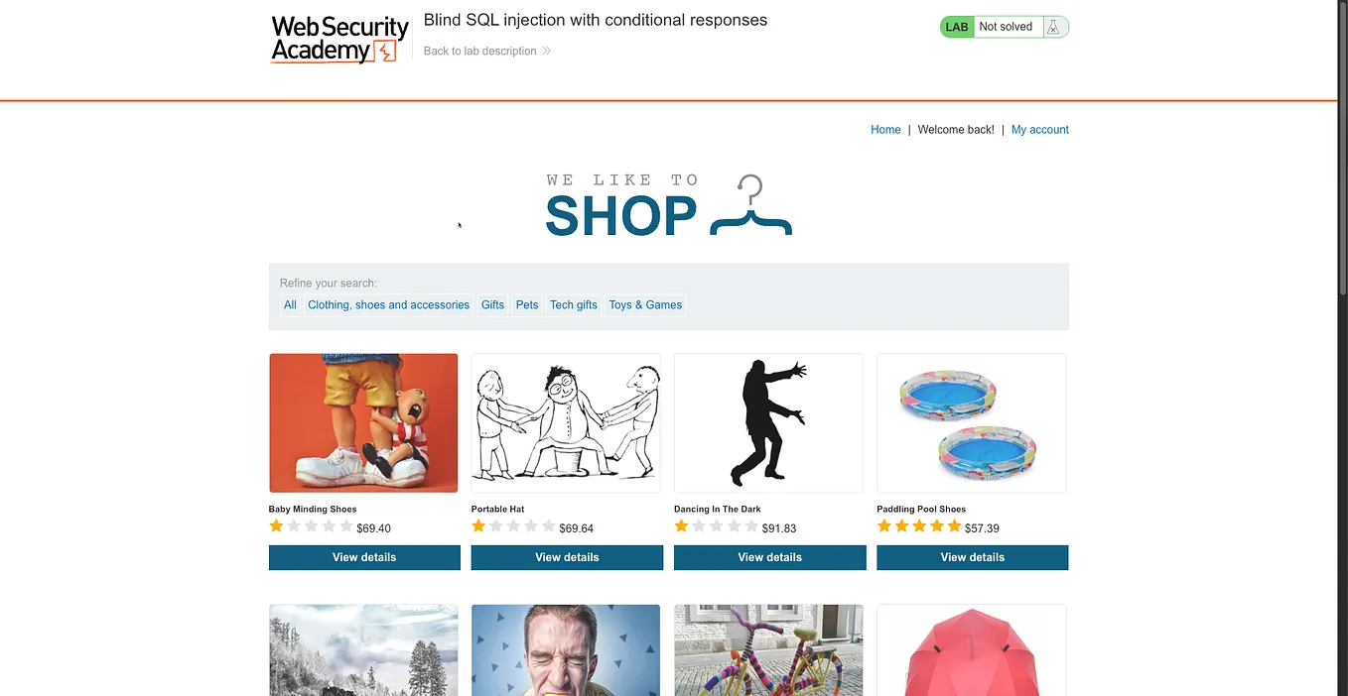
Task: Filter by Toys & Games
Action: click(x=645, y=305)
